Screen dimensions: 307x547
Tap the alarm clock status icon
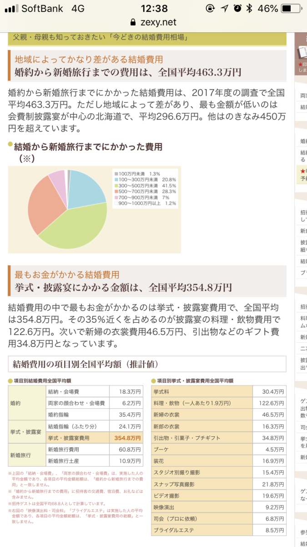pos(237,8)
